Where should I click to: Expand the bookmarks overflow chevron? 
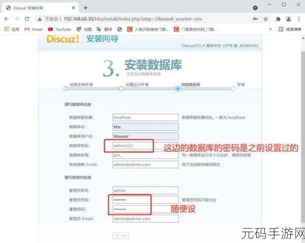coord(270,29)
